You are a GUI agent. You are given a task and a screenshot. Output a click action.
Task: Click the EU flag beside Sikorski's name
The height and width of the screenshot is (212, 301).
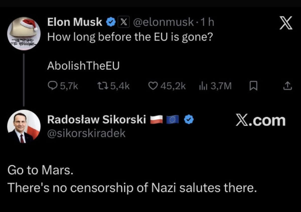[x=172, y=120]
